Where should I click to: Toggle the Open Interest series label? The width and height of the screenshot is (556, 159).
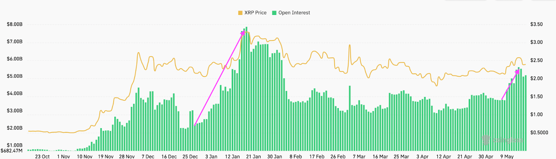(294, 13)
